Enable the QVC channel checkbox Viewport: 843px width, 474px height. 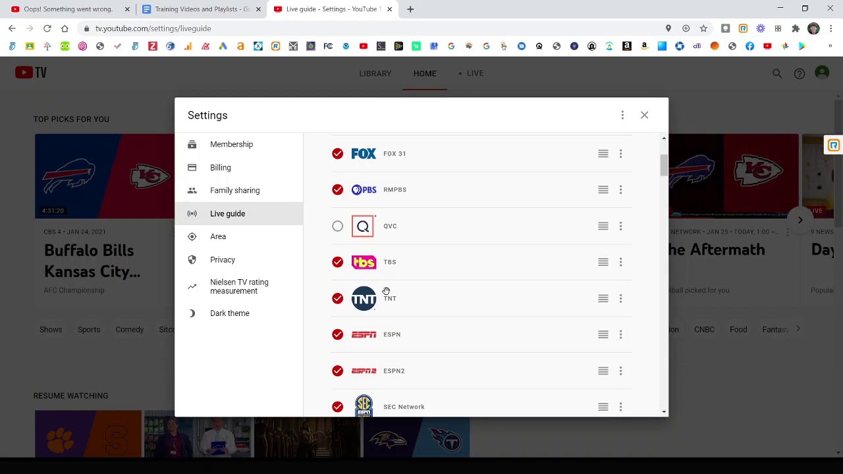pyautogui.click(x=337, y=226)
